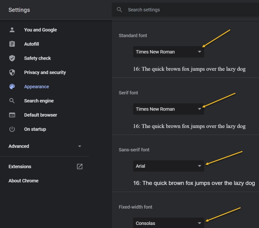Open the Fixed-width font Consolas dropdown
This screenshot has height=228, width=259.
(x=168, y=223)
